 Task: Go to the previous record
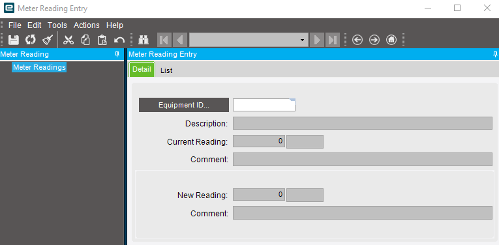(180, 40)
